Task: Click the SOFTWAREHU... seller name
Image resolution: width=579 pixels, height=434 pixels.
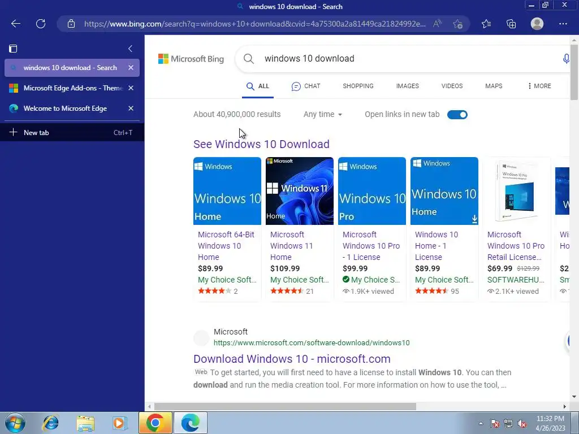Action: coord(516,280)
